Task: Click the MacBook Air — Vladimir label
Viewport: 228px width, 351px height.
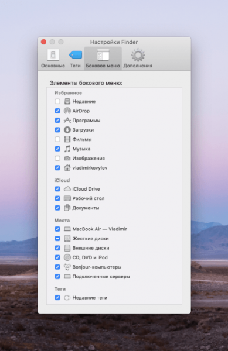Action: pos(100,229)
